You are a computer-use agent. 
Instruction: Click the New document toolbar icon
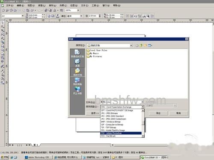(x=3, y=10)
